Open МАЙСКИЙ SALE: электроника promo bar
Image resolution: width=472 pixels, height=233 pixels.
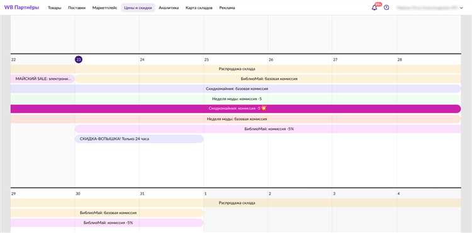point(43,79)
